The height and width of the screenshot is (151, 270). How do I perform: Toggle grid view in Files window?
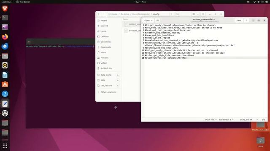(194, 14)
